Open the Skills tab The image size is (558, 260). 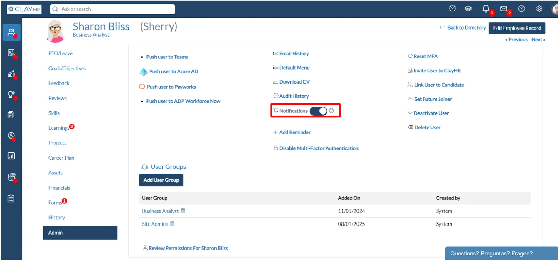54,113
